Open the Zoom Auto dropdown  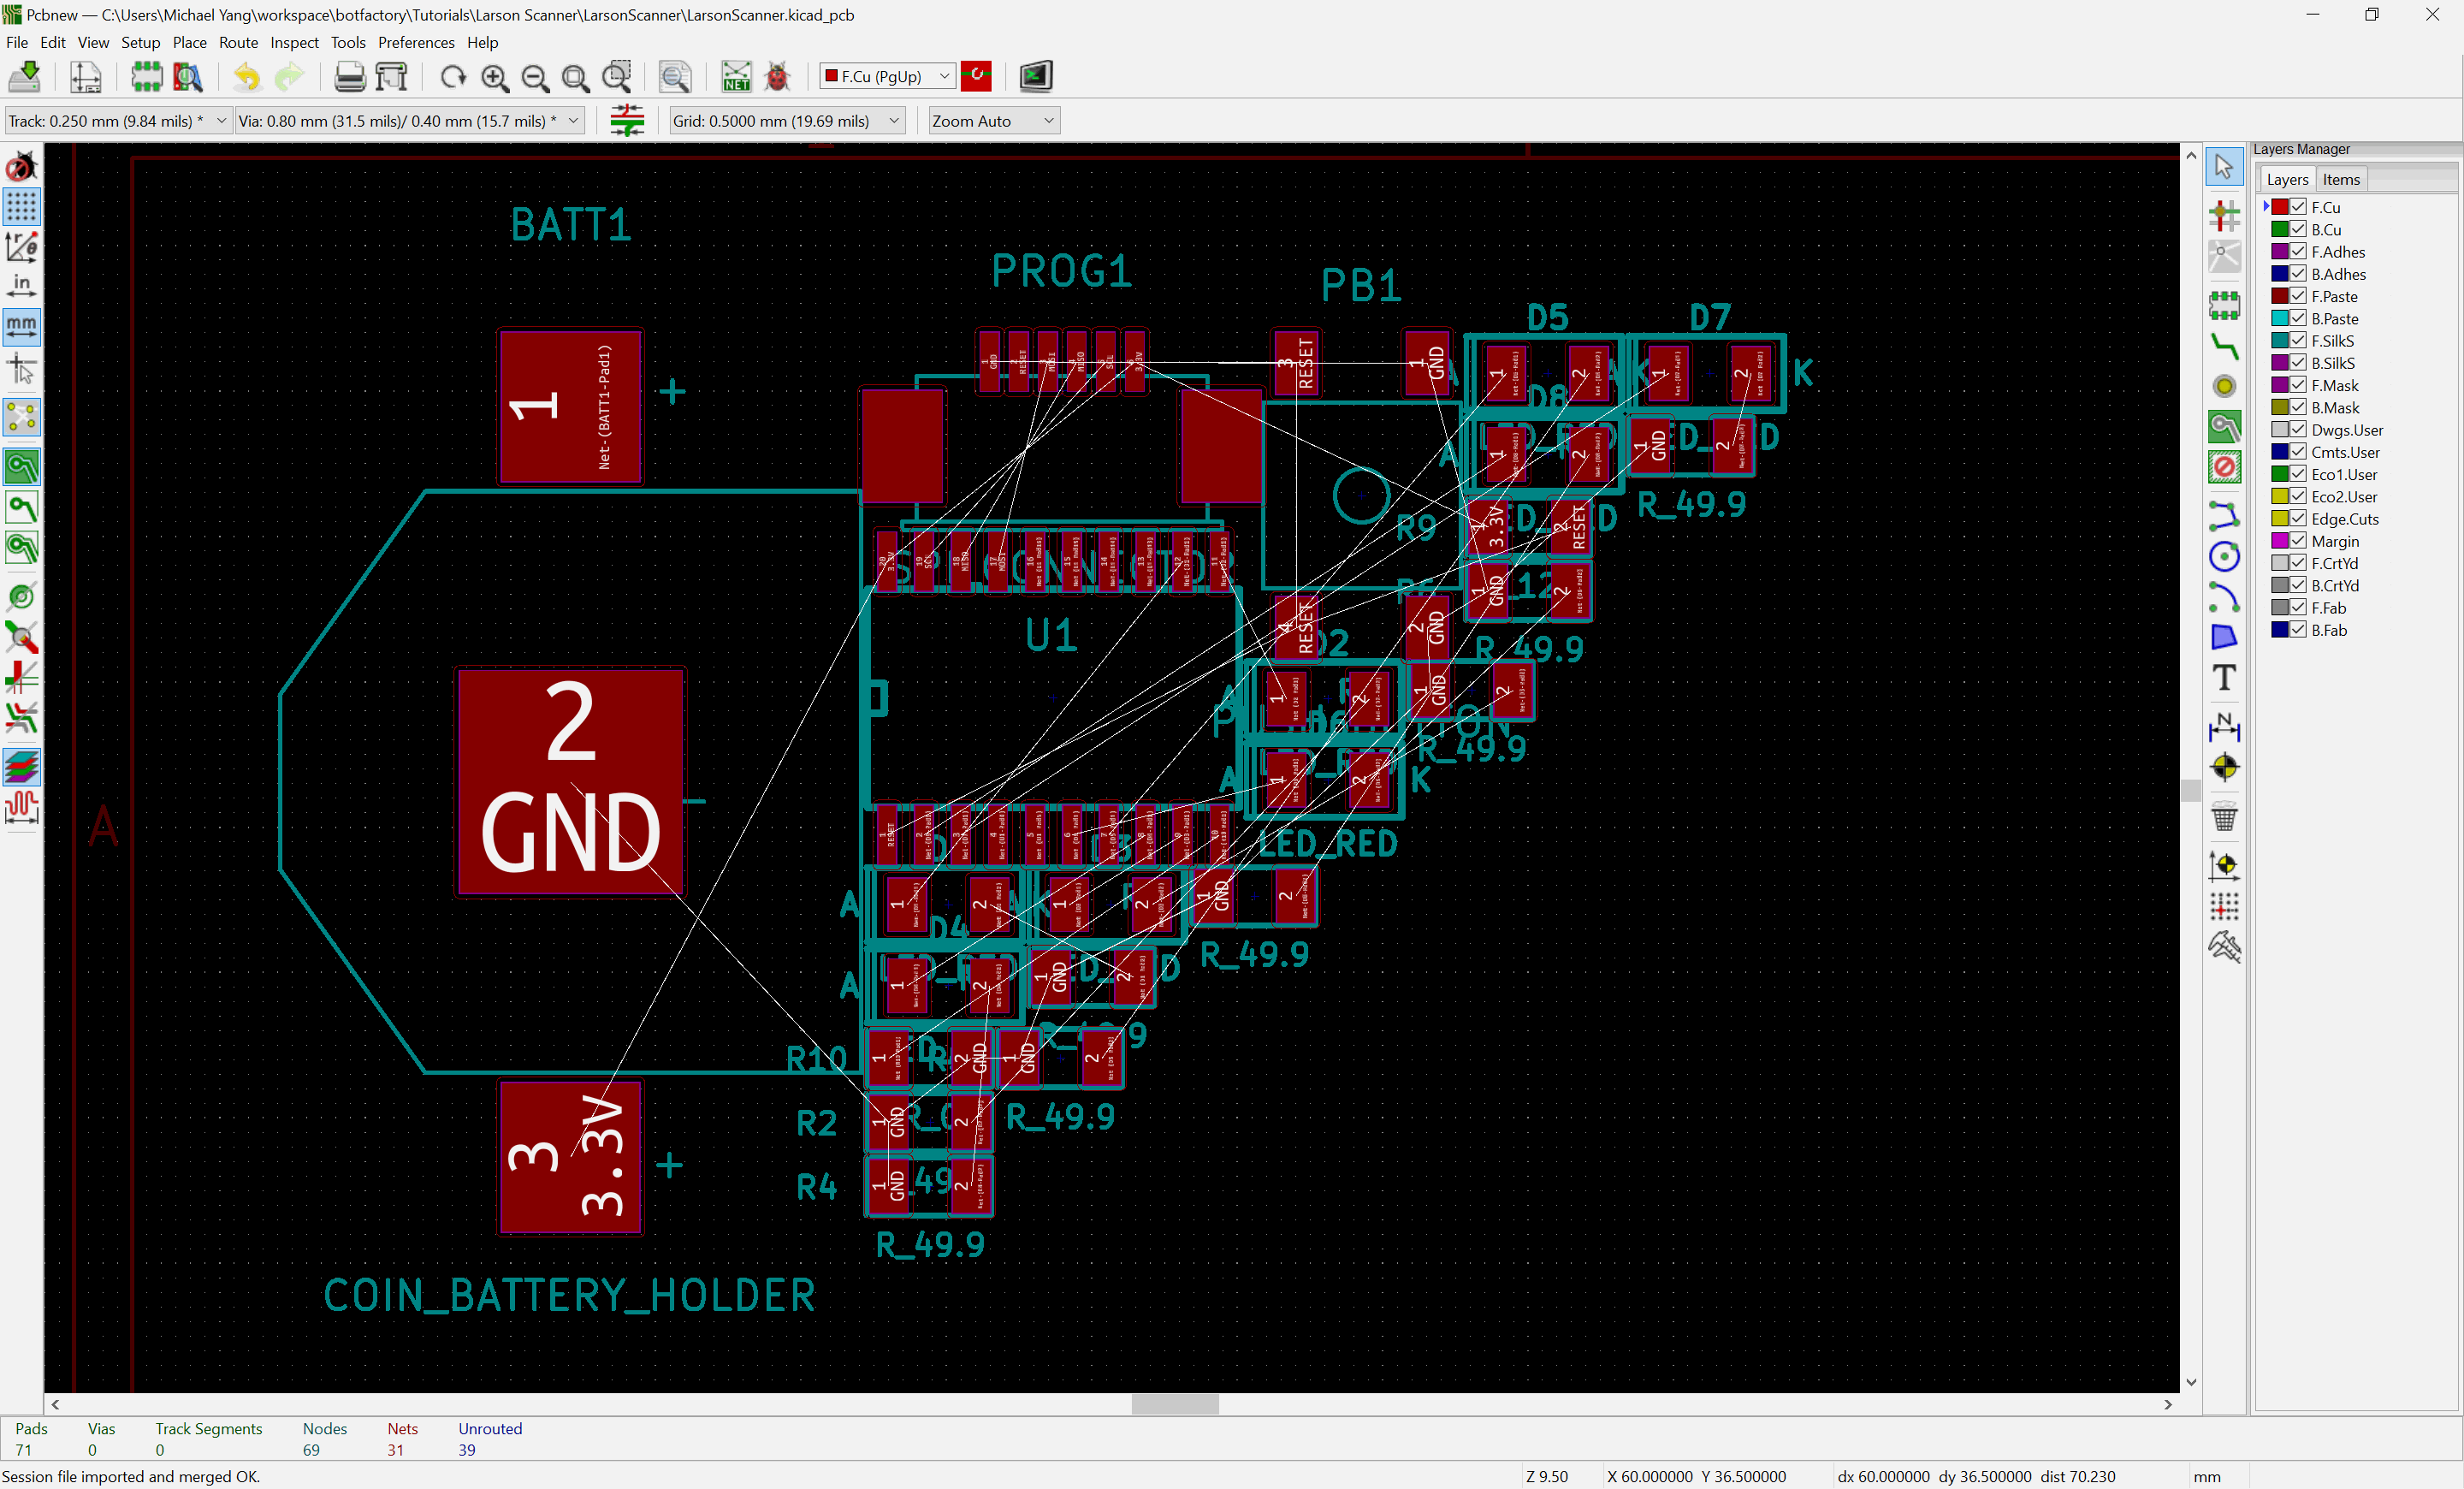[x=993, y=121]
